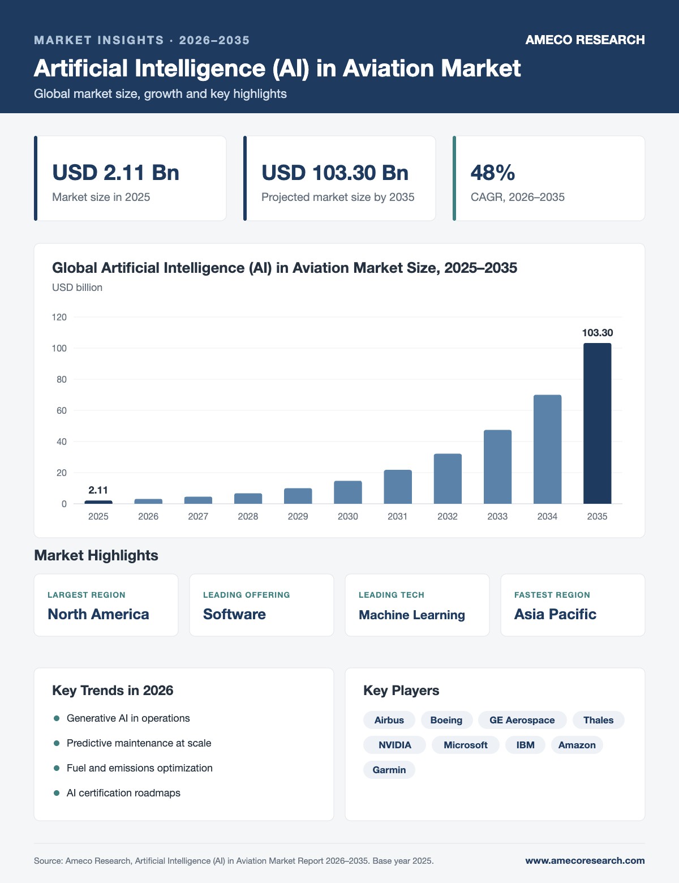The width and height of the screenshot is (679, 883).
Task: Select the Boeing player chip
Action: 446,720
